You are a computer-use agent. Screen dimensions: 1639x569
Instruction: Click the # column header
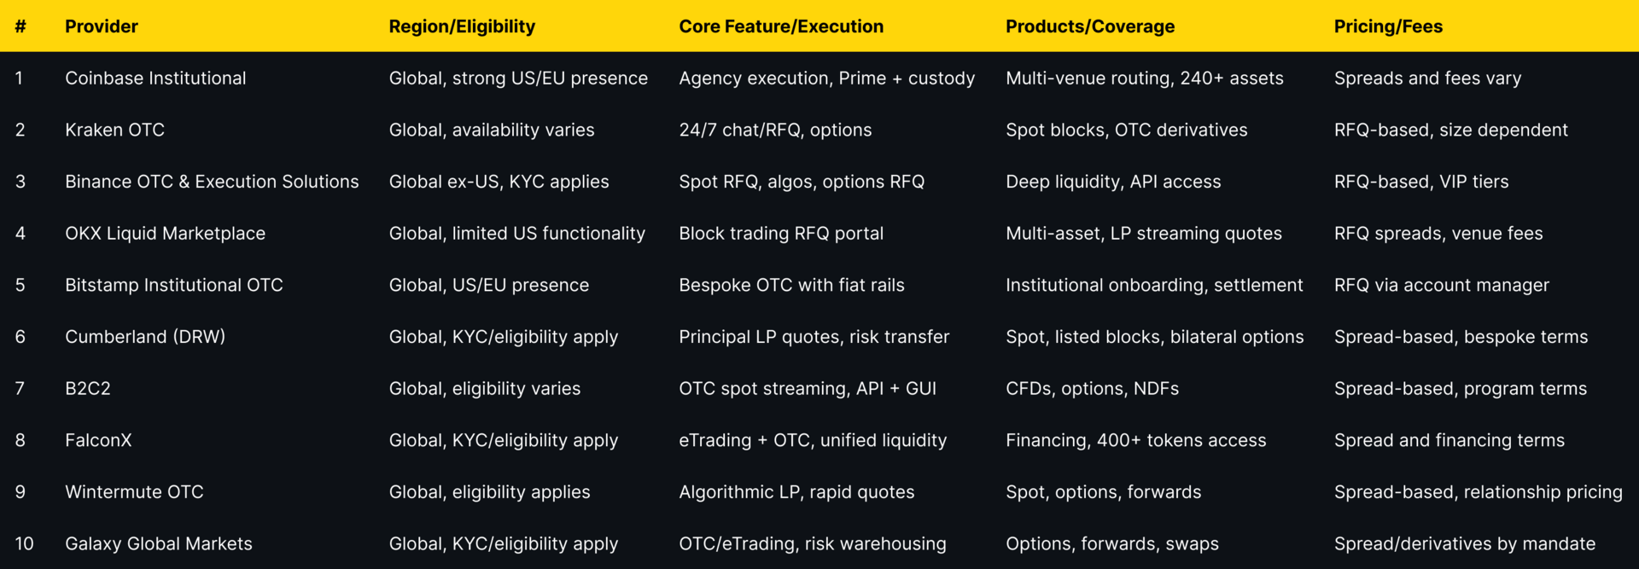coord(20,26)
